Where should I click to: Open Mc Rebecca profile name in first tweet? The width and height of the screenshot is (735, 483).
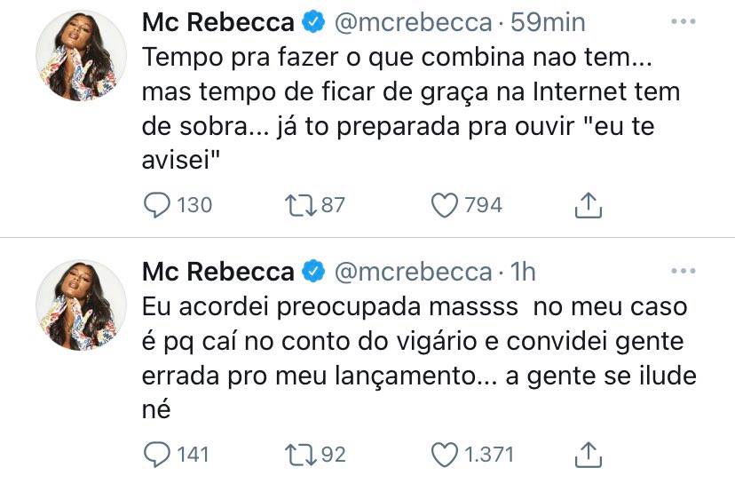tap(217, 22)
